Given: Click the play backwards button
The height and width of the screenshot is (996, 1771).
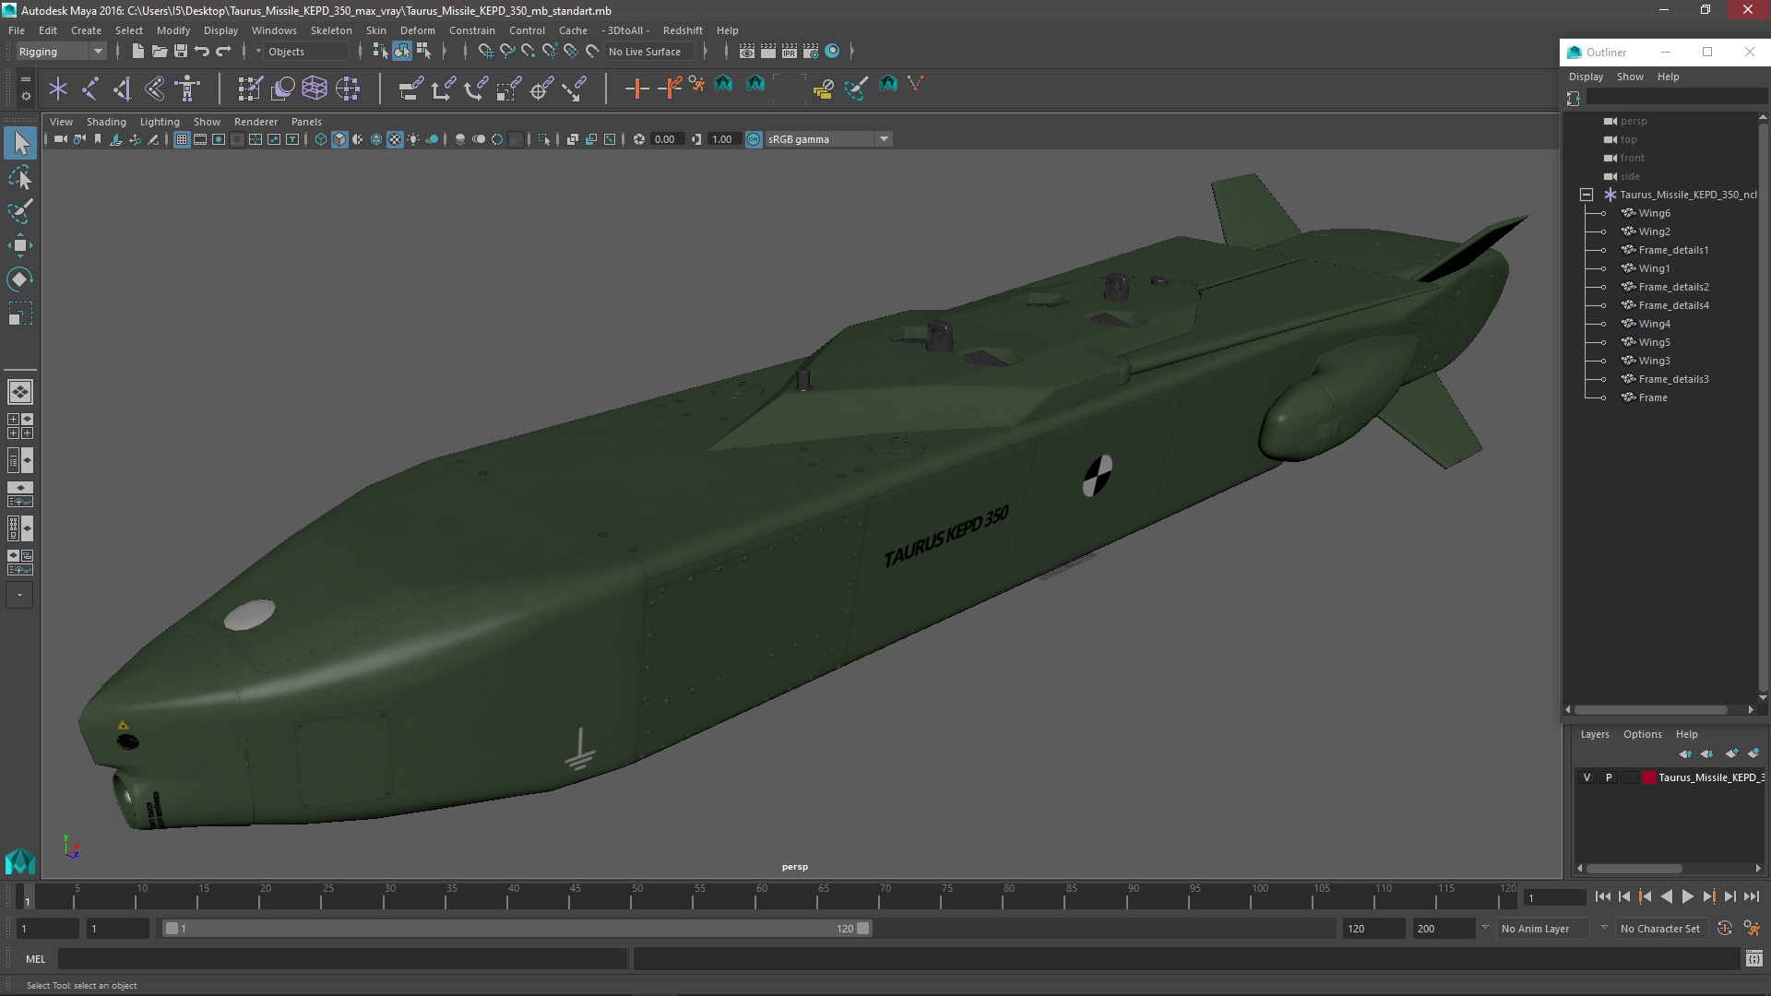Looking at the screenshot, I should (x=1666, y=896).
